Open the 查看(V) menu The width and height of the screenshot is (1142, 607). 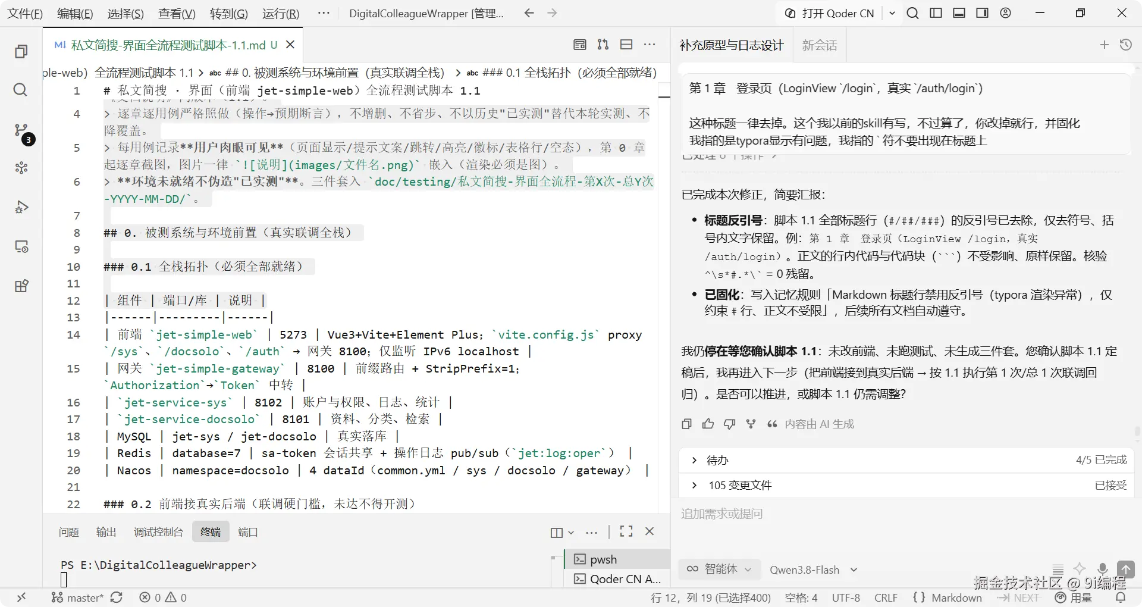(x=177, y=13)
